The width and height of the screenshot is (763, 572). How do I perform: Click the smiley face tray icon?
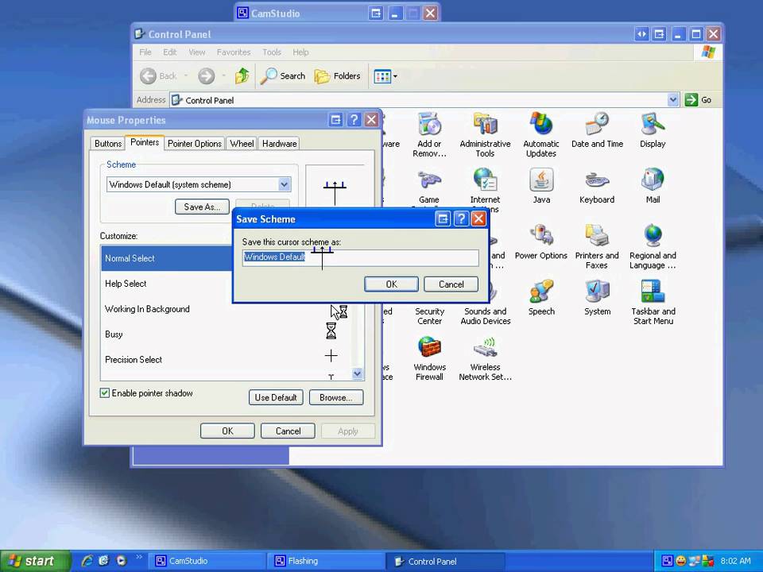[x=681, y=561]
